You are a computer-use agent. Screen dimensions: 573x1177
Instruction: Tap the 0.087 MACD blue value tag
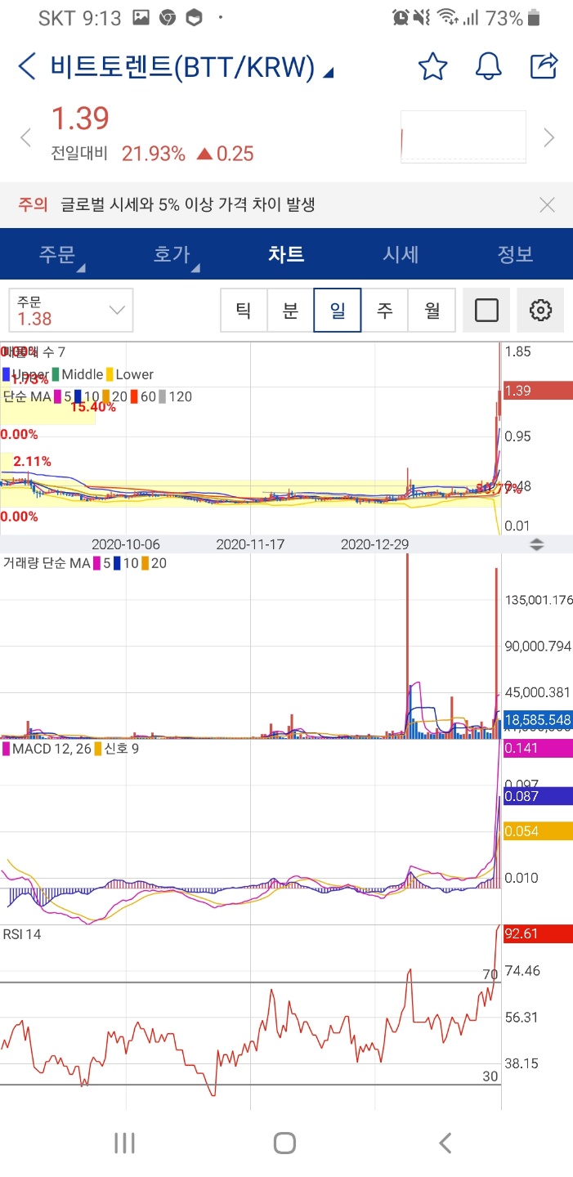(539, 795)
